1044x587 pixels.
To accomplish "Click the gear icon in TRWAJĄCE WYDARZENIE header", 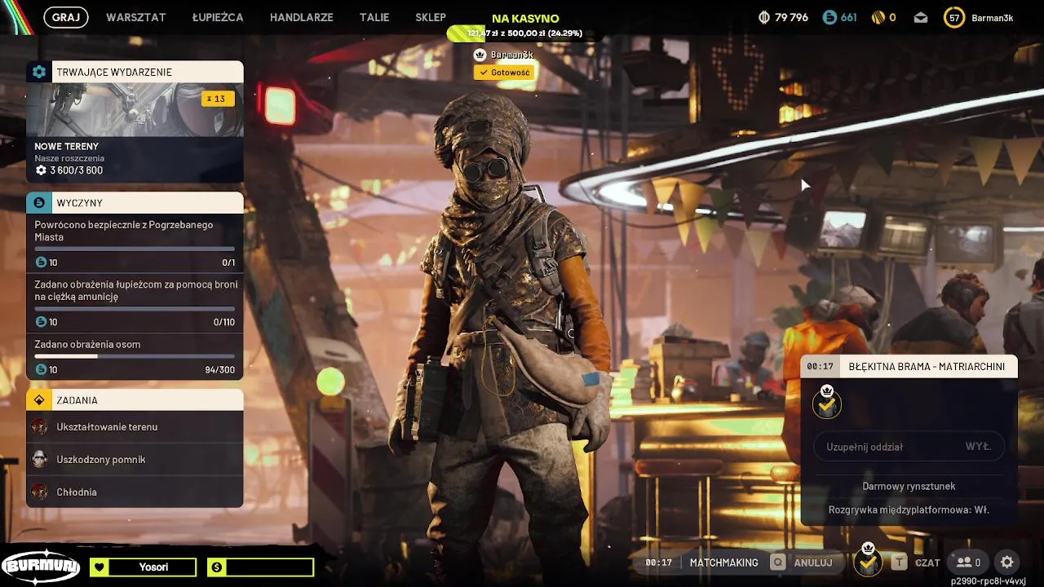I will click(x=38, y=72).
